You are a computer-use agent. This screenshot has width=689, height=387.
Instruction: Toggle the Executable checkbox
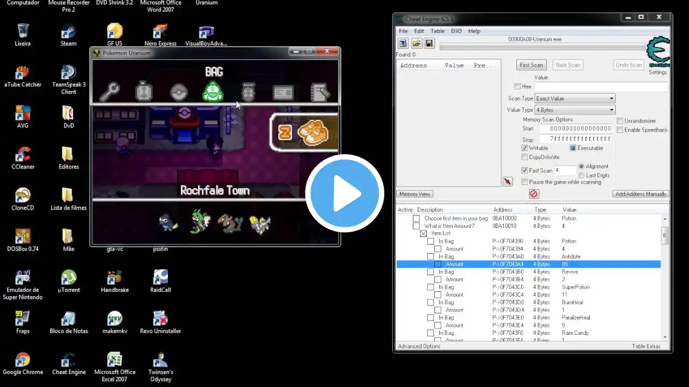click(573, 148)
